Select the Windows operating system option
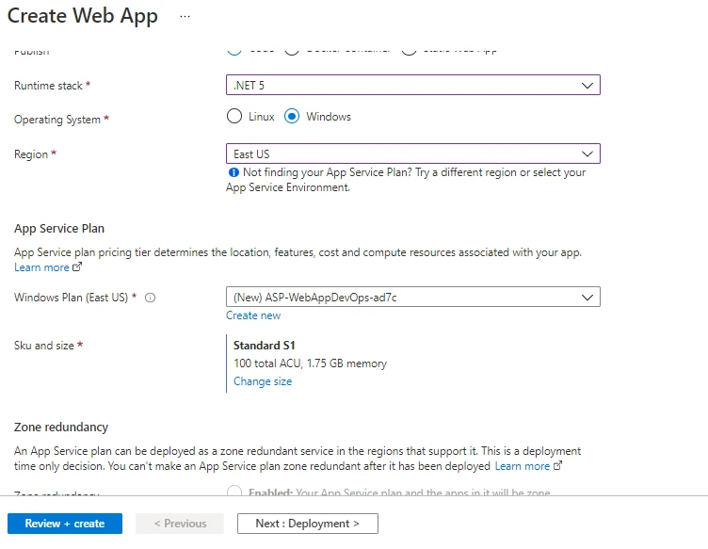The height and width of the screenshot is (549, 708). tap(292, 117)
